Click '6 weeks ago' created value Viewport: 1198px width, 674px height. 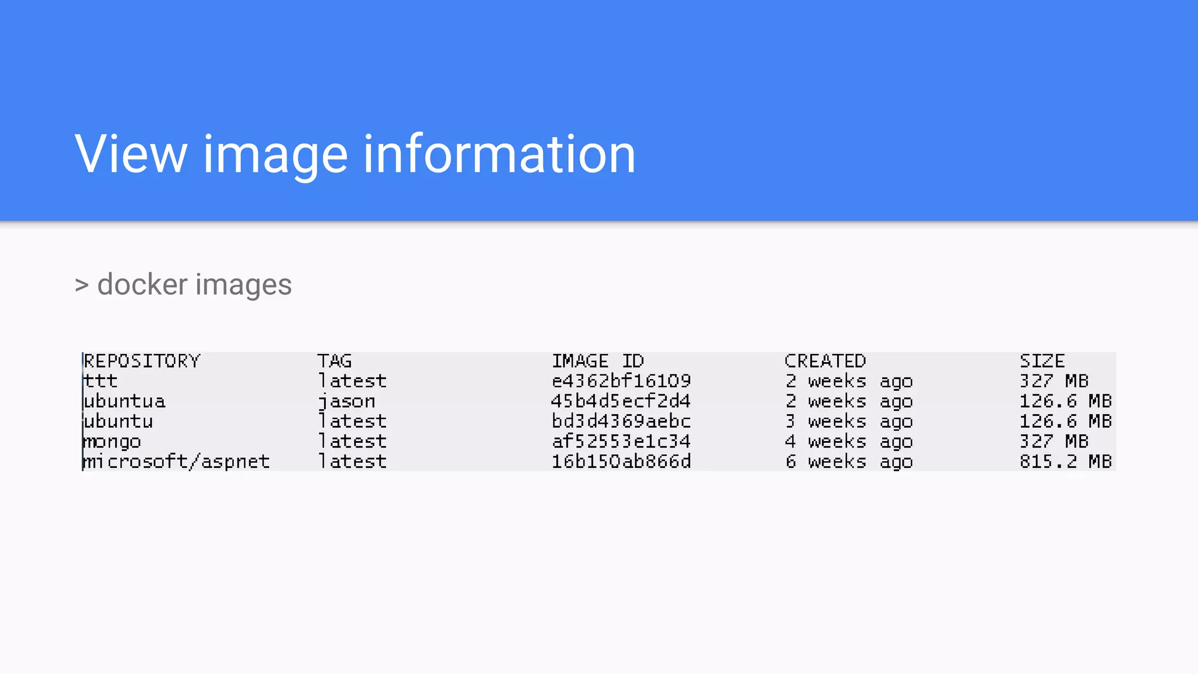pyautogui.click(x=849, y=462)
